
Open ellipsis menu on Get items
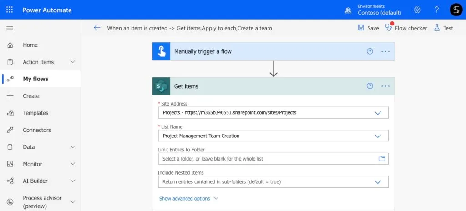point(385,86)
